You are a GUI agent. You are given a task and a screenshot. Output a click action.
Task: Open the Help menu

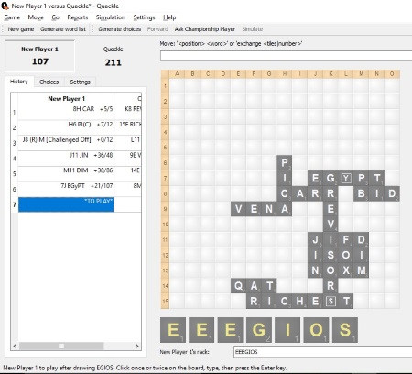click(169, 17)
